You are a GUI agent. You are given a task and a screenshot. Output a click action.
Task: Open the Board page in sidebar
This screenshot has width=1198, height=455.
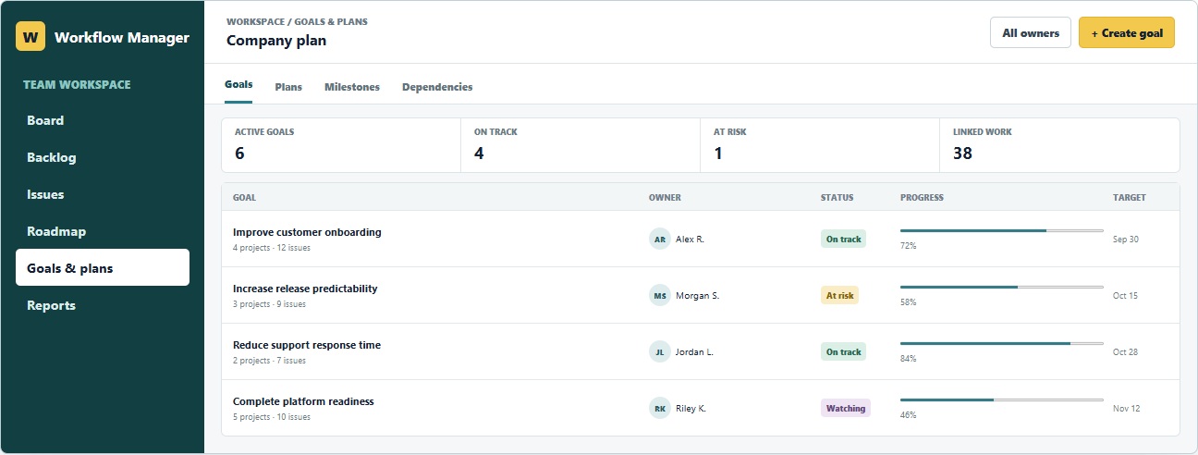click(x=103, y=120)
